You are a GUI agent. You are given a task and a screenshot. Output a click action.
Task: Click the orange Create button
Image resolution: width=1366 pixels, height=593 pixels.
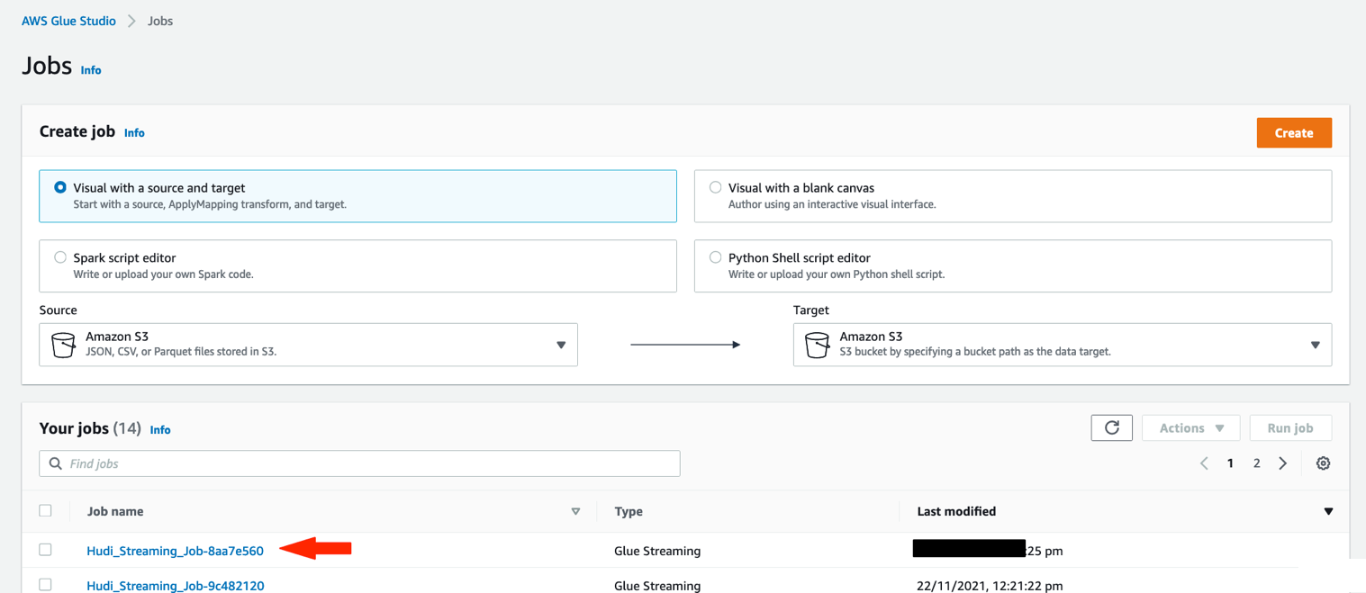(x=1294, y=132)
